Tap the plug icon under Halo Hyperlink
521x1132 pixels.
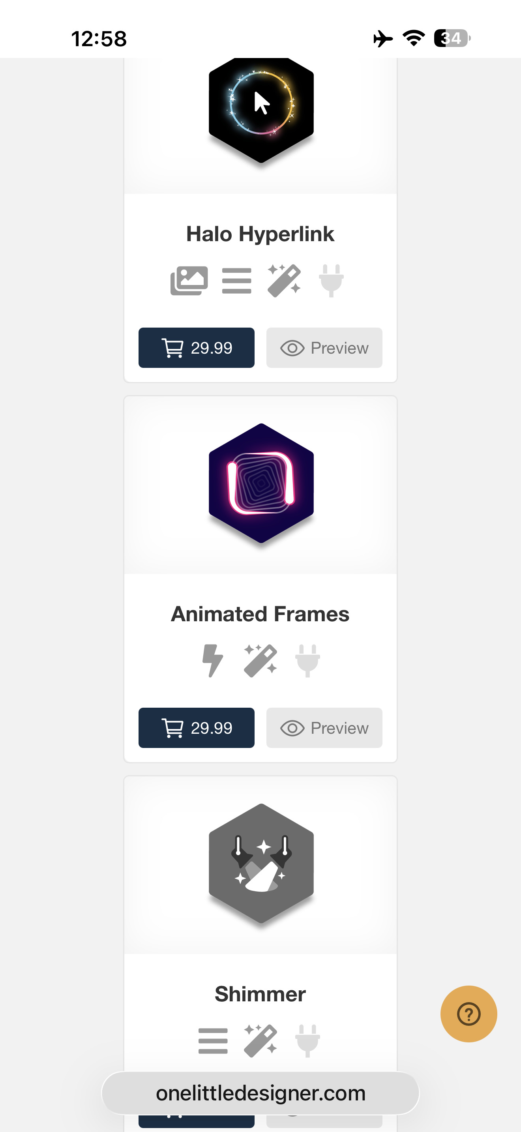click(x=331, y=281)
